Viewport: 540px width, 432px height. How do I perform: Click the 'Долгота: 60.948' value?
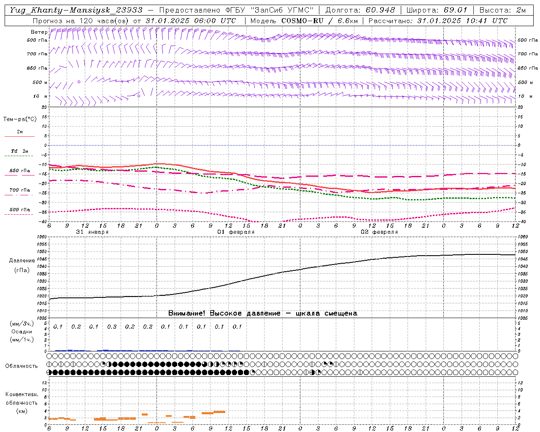(x=360, y=10)
